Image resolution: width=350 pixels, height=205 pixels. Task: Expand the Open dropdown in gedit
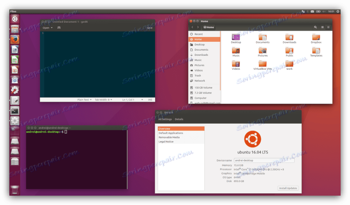[48, 28]
